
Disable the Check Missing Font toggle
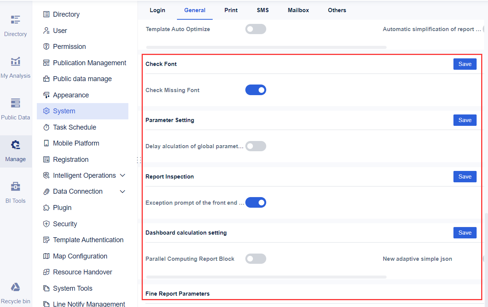click(x=256, y=90)
